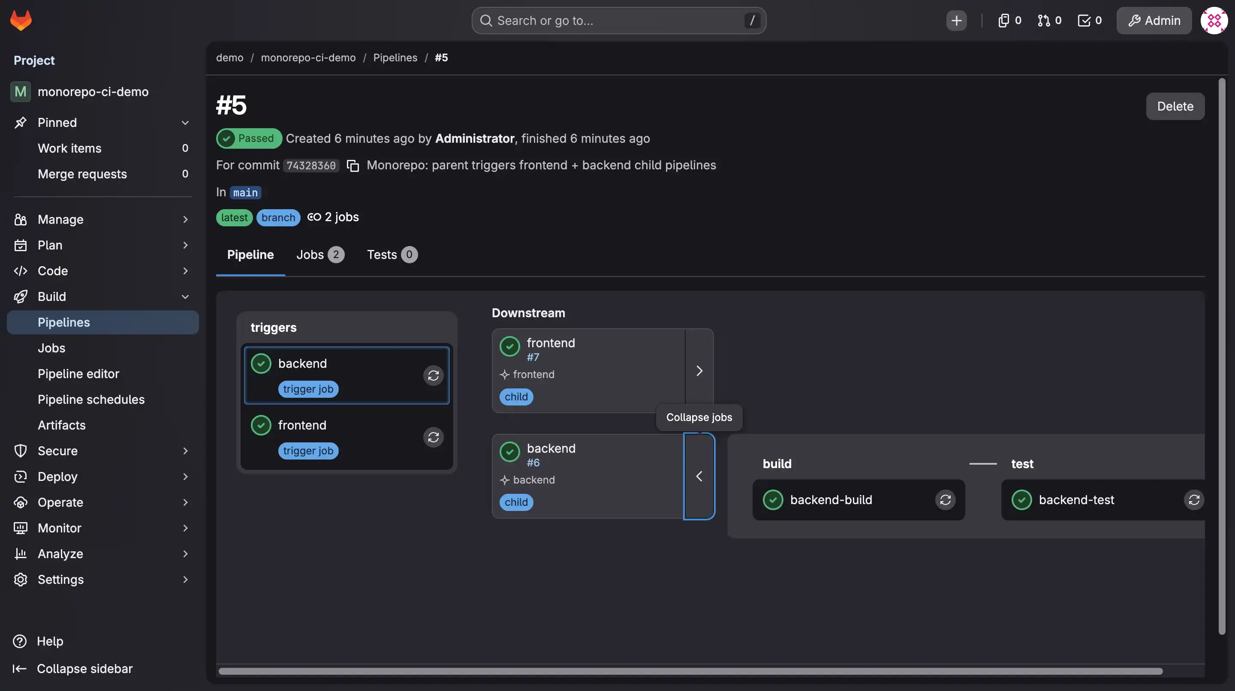Click frontend trigger job passed status icon
Image resolution: width=1235 pixels, height=691 pixels.
click(x=261, y=426)
